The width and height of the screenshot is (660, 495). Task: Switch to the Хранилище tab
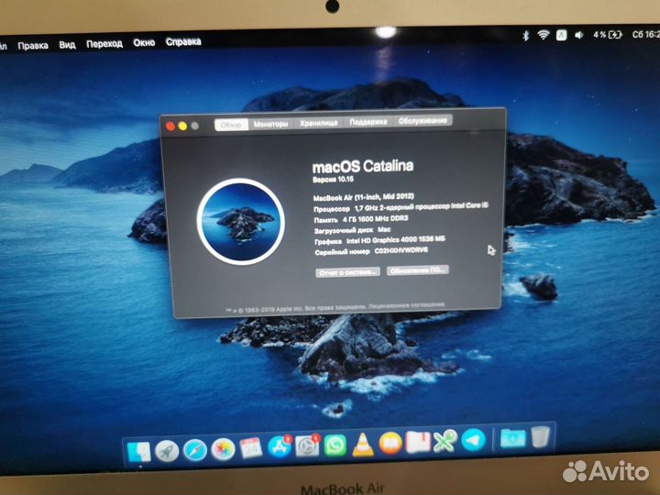tap(319, 123)
